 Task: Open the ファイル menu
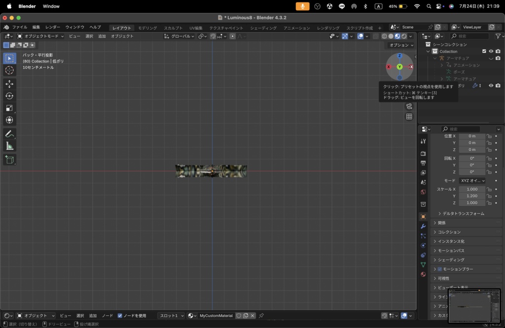click(x=19, y=27)
